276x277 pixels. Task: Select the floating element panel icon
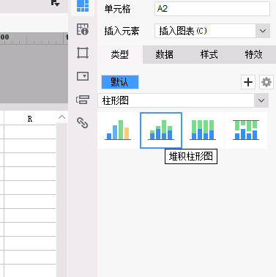click(83, 53)
